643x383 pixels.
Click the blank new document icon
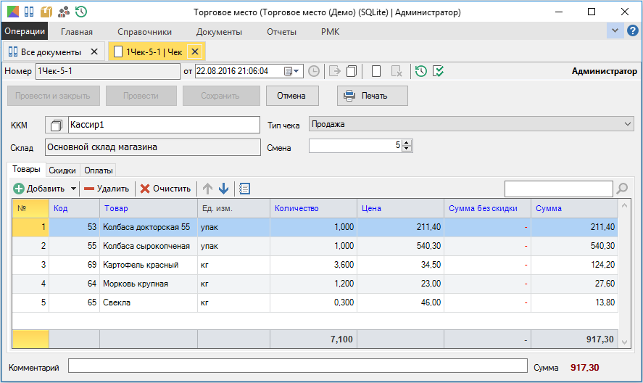tap(376, 71)
